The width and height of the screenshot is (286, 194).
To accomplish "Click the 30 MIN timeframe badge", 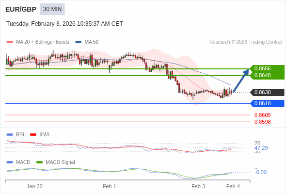I will (x=52, y=9).
